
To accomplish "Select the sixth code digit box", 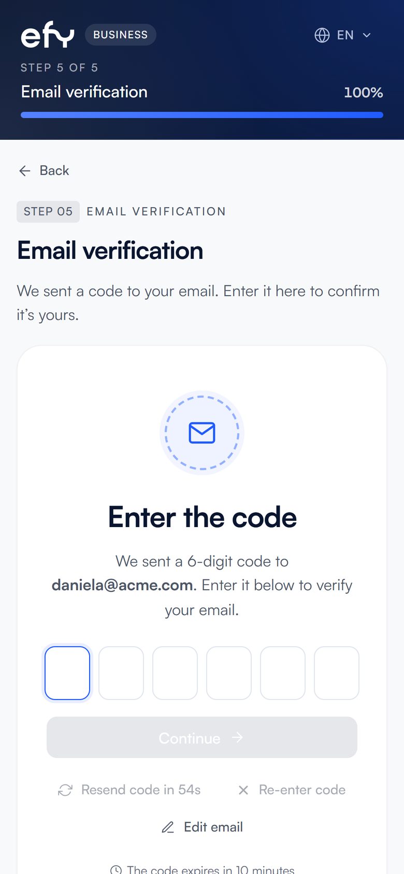I will pos(337,673).
